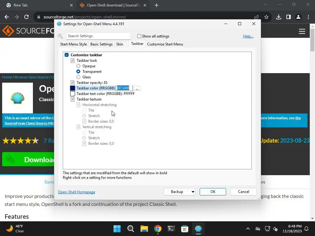Click Open-Shell icon in taskbar
This screenshot has height=236, width=315.
[x=198, y=229]
